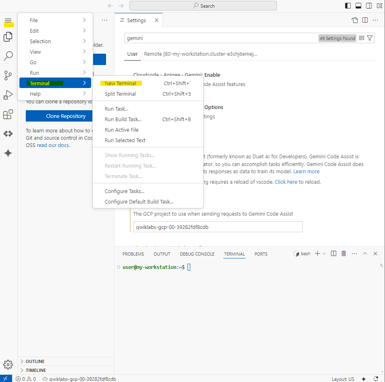Viewport: 385px width, 382px height.
Task: Open the Help submenu
Action: click(x=55, y=94)
